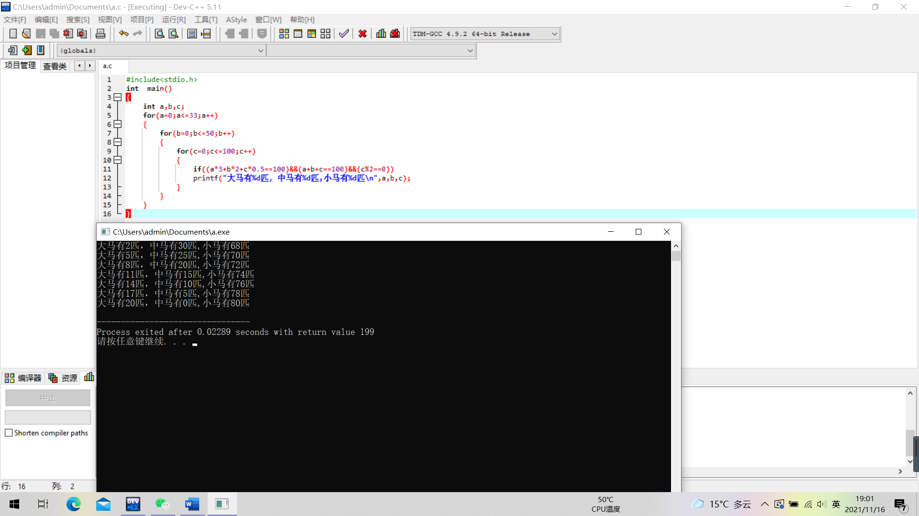Screen dimensions: 919x516
Task: Click the Undo arrow icon
Action: click(124, 34)
